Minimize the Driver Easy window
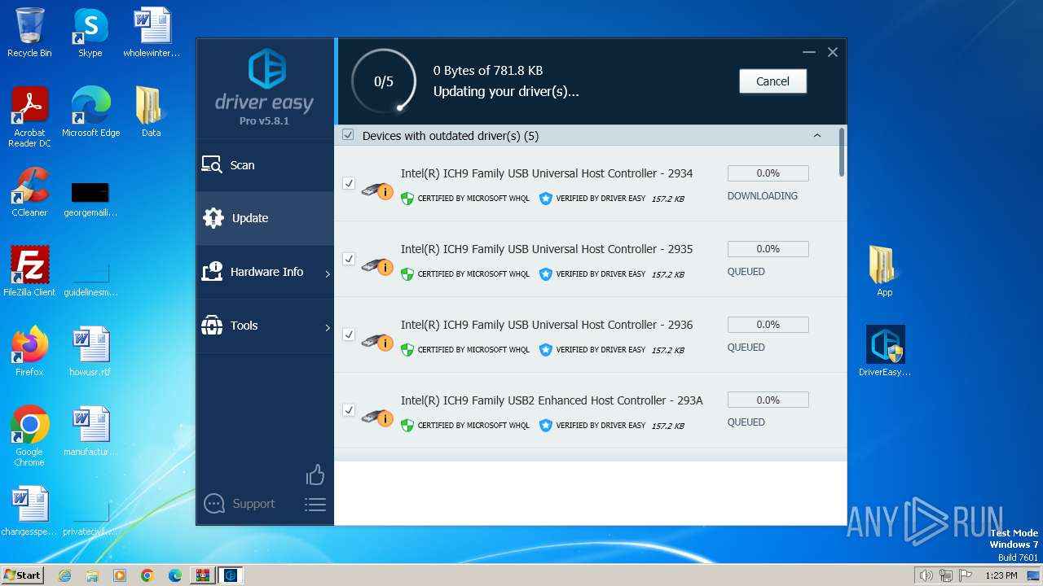This screenshot has height=586, width=1043. [x=809, y=52]
